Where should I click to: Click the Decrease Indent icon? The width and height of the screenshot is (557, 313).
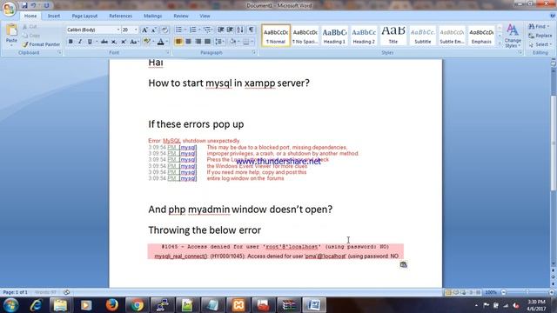pyautogui.click(x=220, y=30)
